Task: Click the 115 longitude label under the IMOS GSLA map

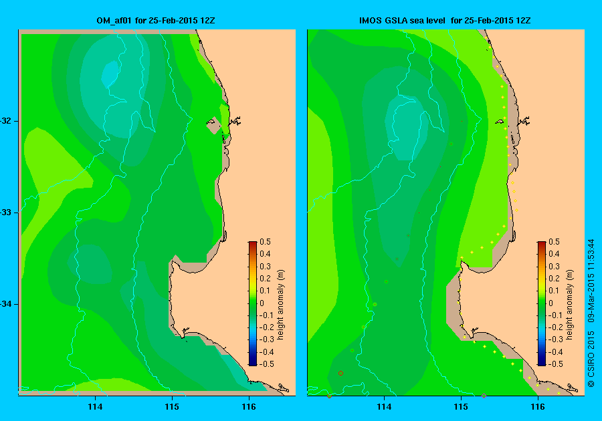Action: (x=461, y=407)
